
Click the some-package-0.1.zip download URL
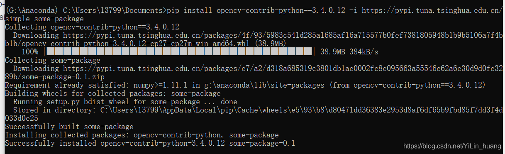[x=254, y=73]
